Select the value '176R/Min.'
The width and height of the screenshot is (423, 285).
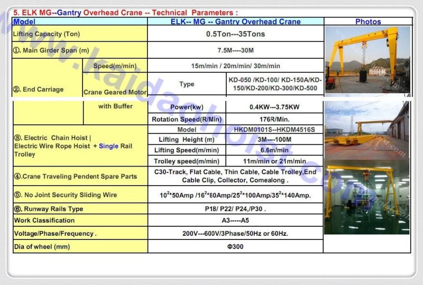274,119
